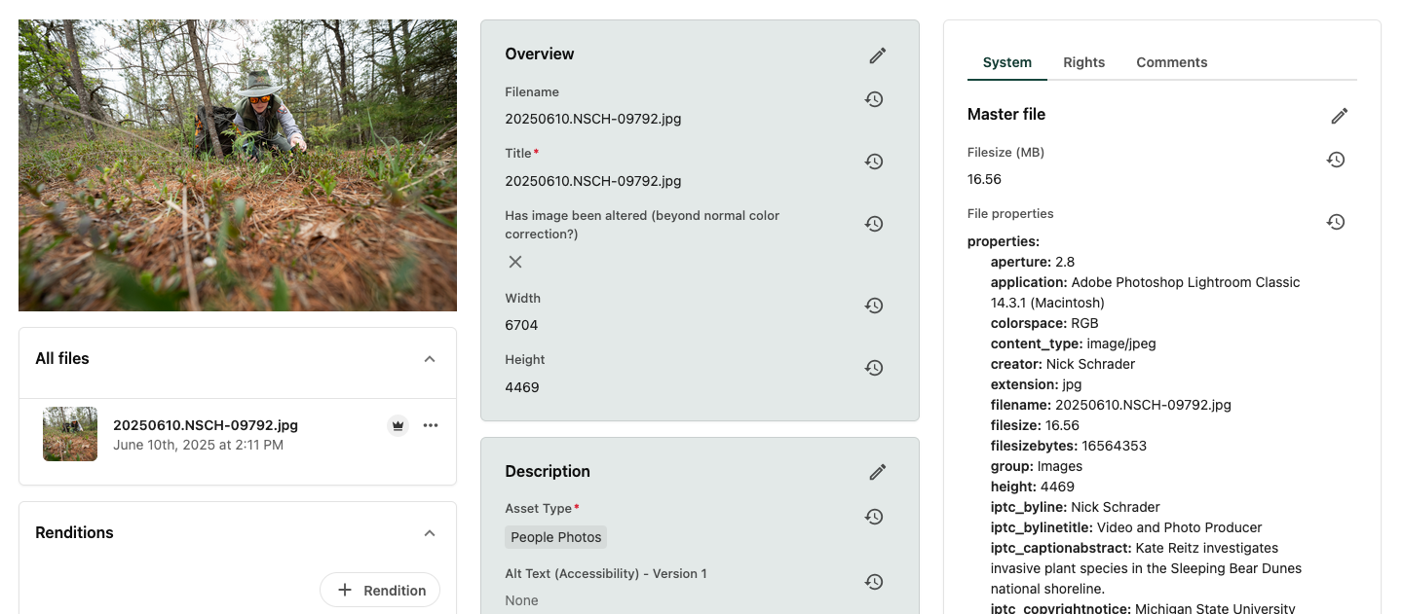Click the add Rendition button
1403x614 pixels.
380,591
